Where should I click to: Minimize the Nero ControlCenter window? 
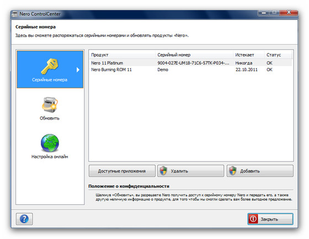(264, 13)
